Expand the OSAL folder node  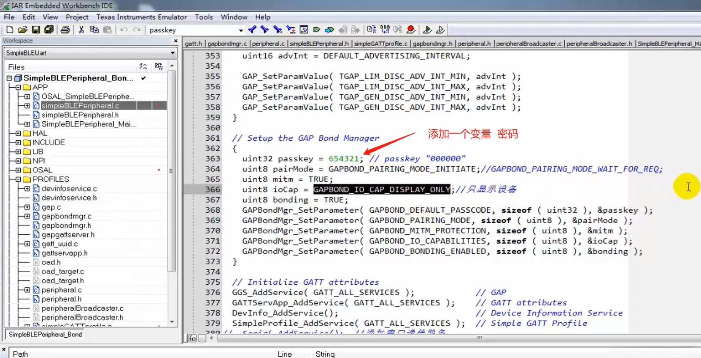pos(18,170)
